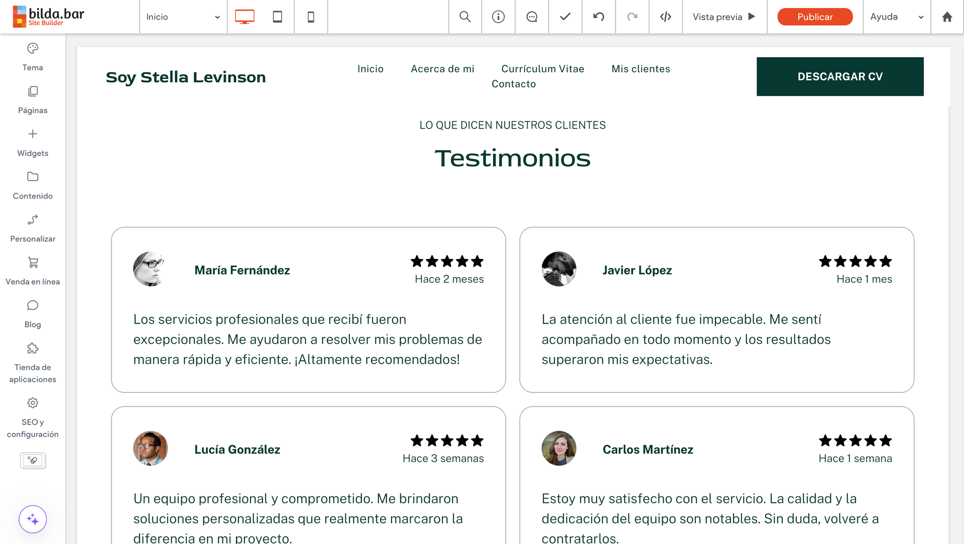Select the Javier López name
This screenshot has height=544, width=964.
click(637, 270)
